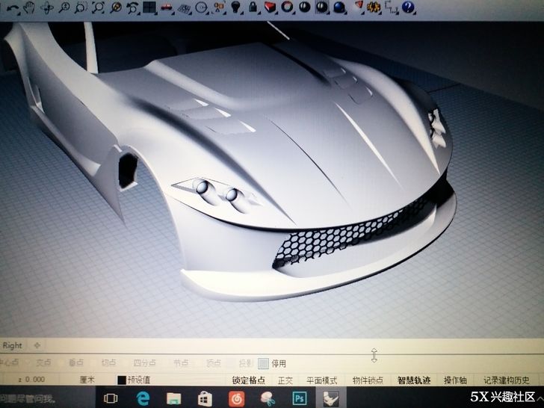544x408 pixels.
Task: Select the Pan hand tool
Action: (x=30, y=7)
